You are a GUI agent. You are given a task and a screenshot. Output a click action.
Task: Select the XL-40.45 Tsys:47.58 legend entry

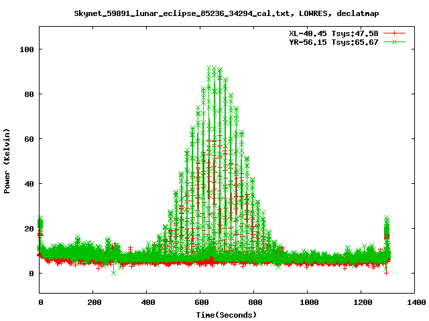[334, 33]
